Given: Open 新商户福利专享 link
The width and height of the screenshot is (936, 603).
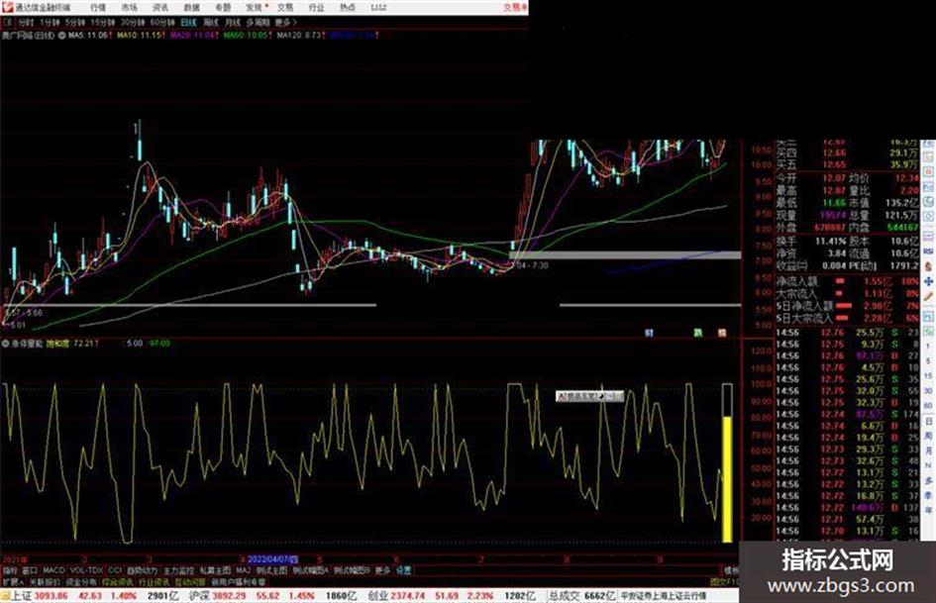Looking at the screenshot, I should 238,581.
